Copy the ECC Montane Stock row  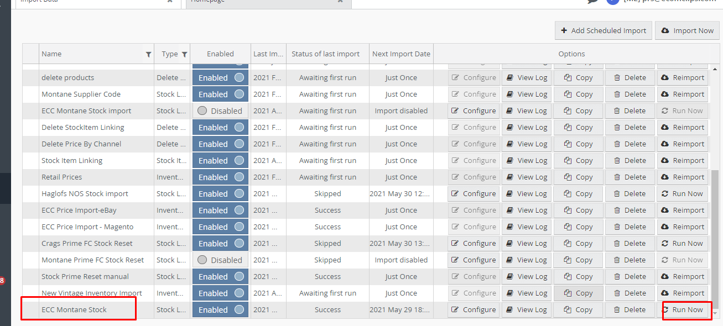click(x=578, y=310)
